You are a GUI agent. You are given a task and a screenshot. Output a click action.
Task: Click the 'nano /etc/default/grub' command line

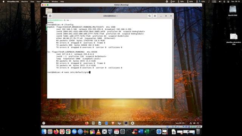coord(68,72)
